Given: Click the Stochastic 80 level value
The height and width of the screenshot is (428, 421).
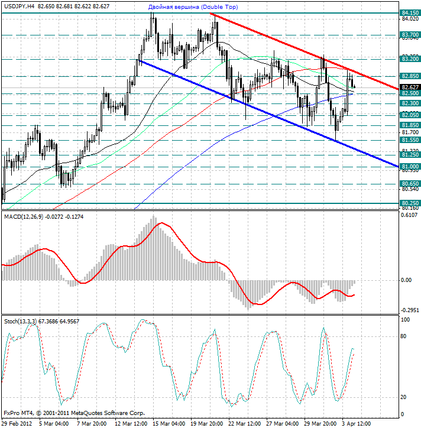Looking at the screenshot, I should click(x=403, y=336).
